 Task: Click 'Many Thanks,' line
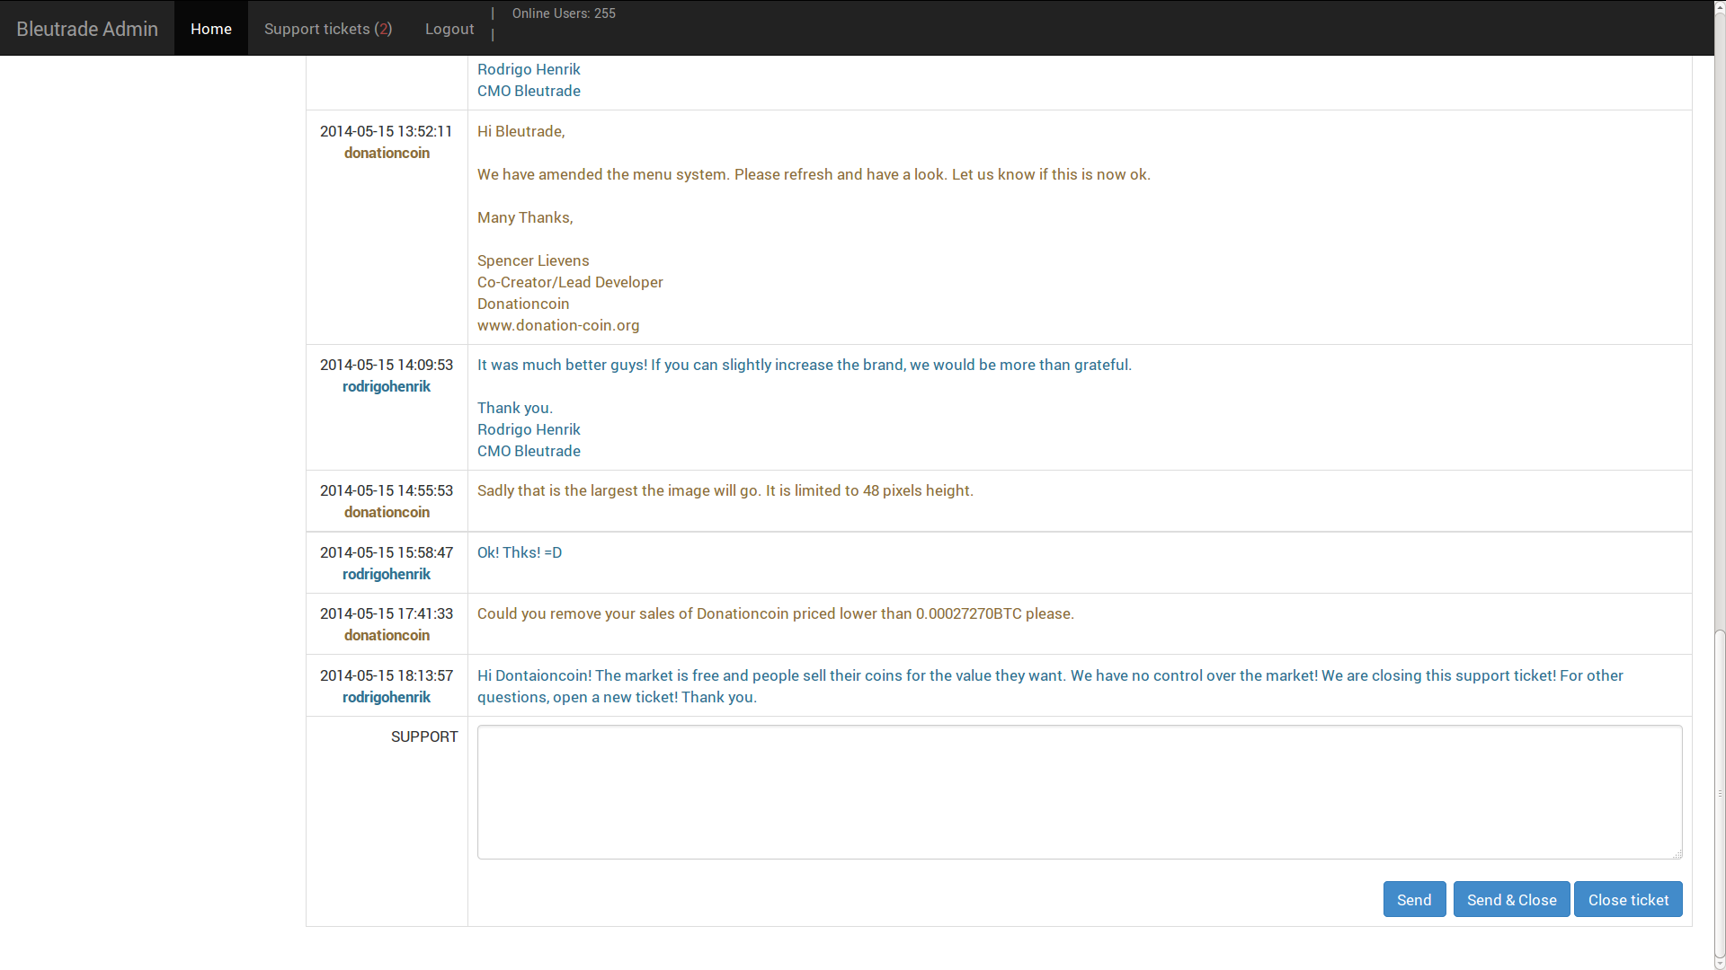coord(525,217)
